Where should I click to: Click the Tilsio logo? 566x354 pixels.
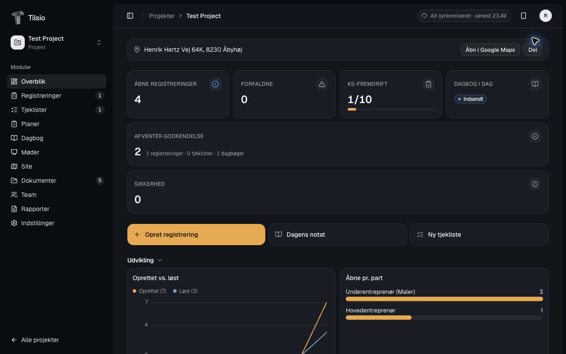[x=17, y=18]
